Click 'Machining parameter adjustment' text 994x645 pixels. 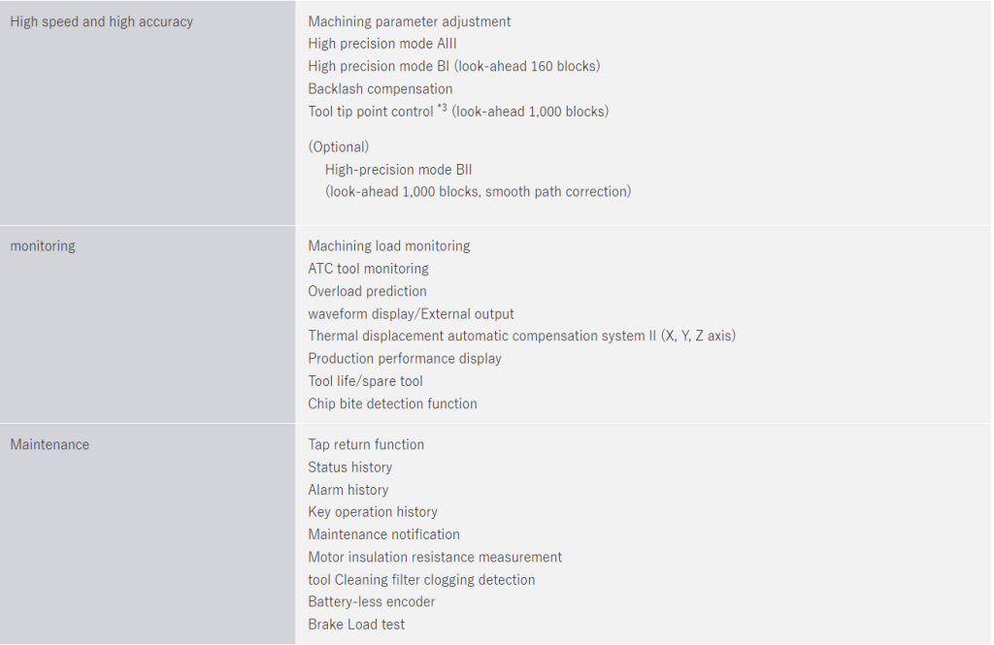[409, 21]
